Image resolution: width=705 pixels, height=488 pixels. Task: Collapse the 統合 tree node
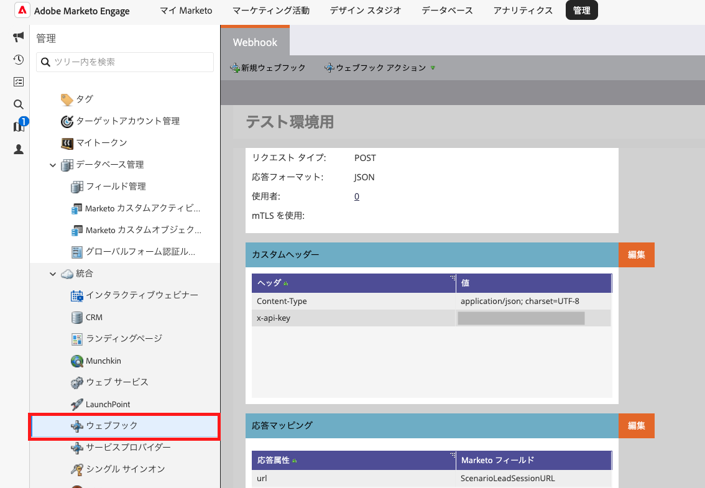tap(53, 274)
